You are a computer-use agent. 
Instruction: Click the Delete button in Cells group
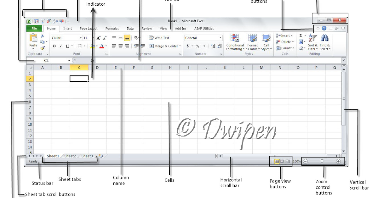pos(286,42)
